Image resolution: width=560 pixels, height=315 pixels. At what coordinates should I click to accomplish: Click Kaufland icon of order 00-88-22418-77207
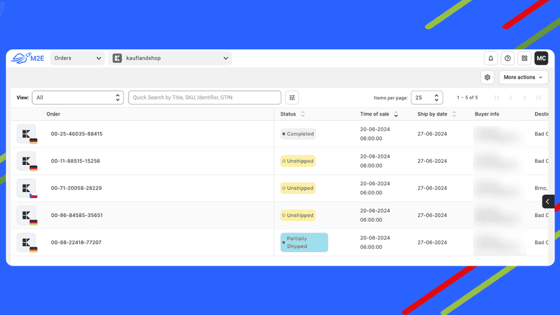pos(26,243)
